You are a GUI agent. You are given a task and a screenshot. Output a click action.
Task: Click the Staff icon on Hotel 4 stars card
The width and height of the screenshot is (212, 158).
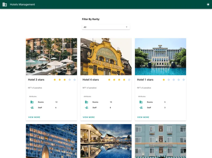pos(87,108)
